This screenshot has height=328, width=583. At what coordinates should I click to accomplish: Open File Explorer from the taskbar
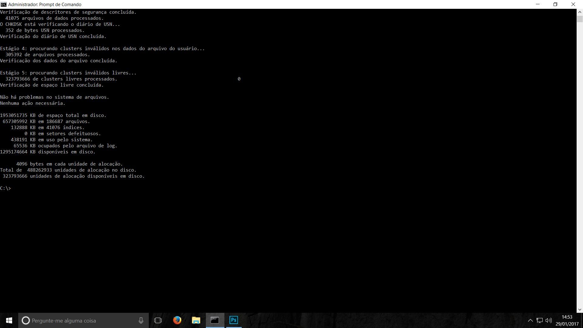(196, 320)
